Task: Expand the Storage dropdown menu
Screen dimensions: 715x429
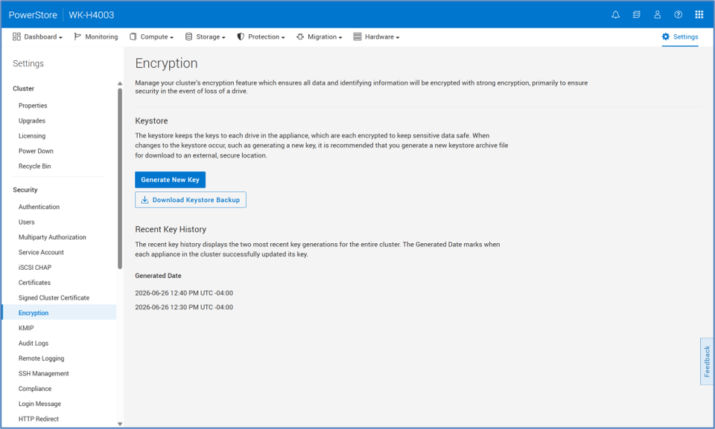Action: (x=224, y=37)
